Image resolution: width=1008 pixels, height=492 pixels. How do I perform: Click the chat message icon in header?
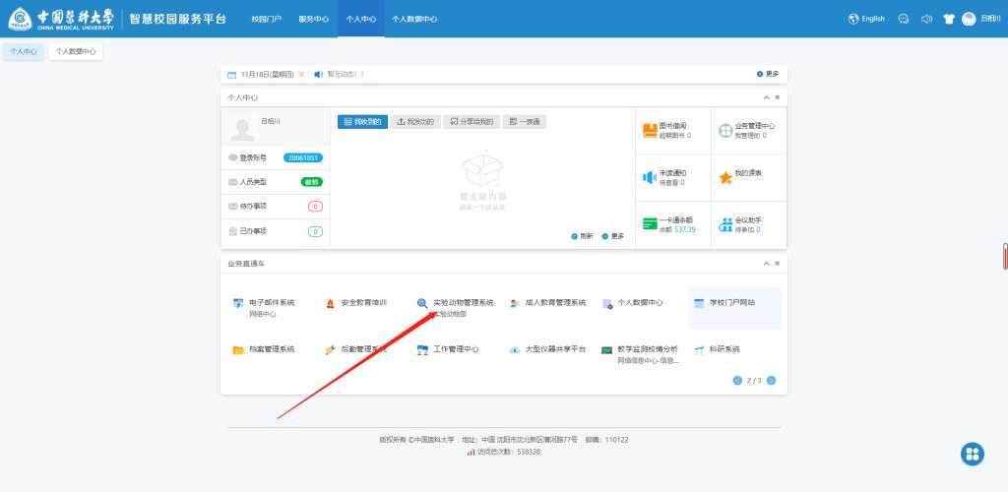(903, 19)
